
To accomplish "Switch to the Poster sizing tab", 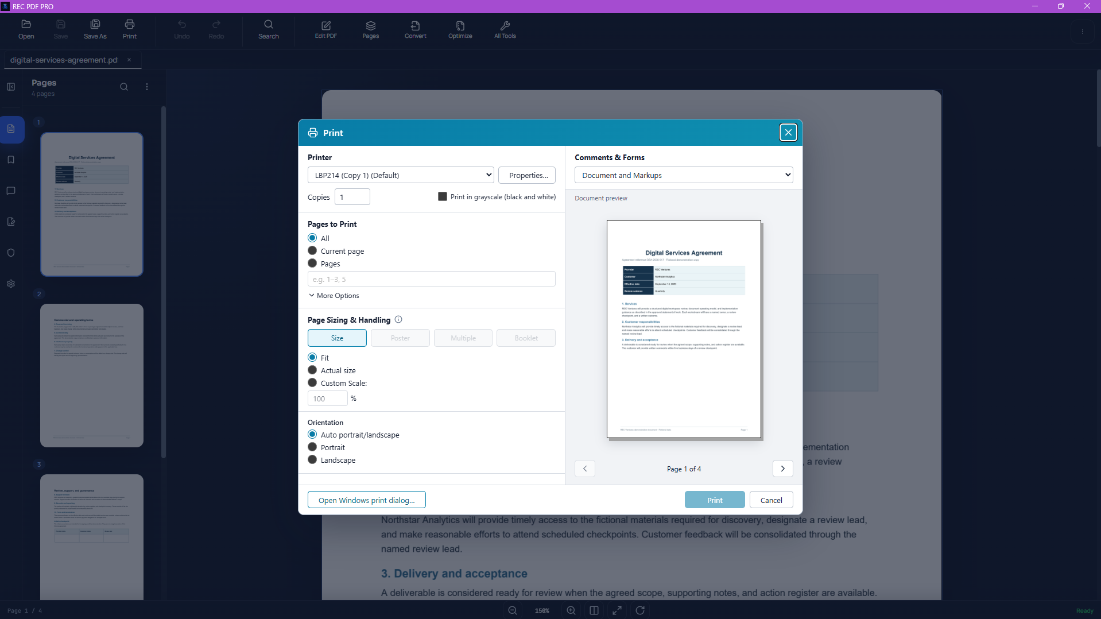I will 400,338.
